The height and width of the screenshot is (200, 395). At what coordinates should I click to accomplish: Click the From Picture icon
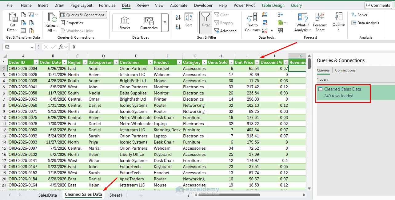click(33, 15)
